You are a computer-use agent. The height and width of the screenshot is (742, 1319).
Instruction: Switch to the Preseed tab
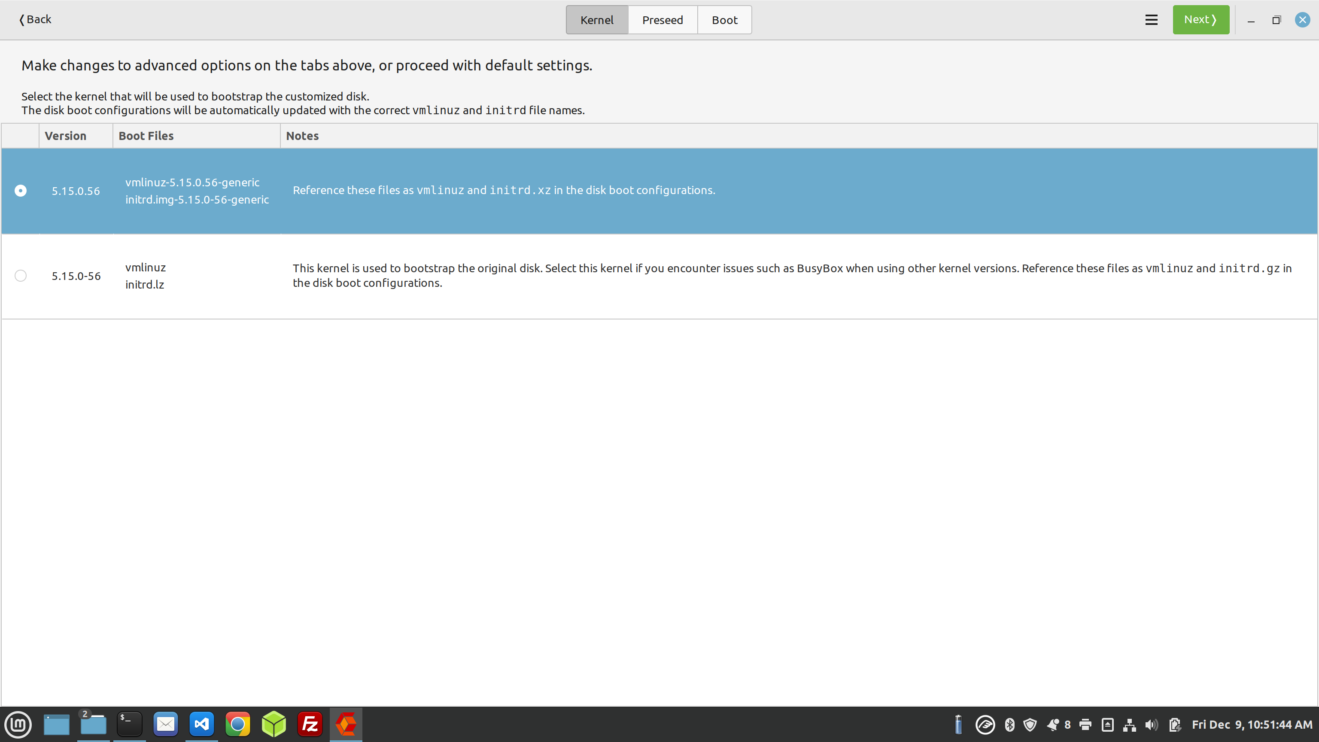pos(662,19)
